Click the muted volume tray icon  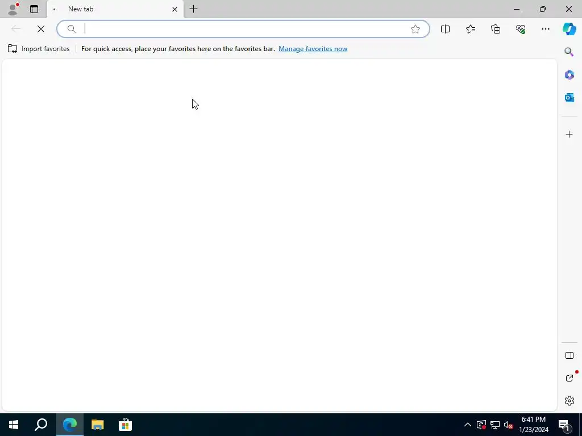point(508,425)
